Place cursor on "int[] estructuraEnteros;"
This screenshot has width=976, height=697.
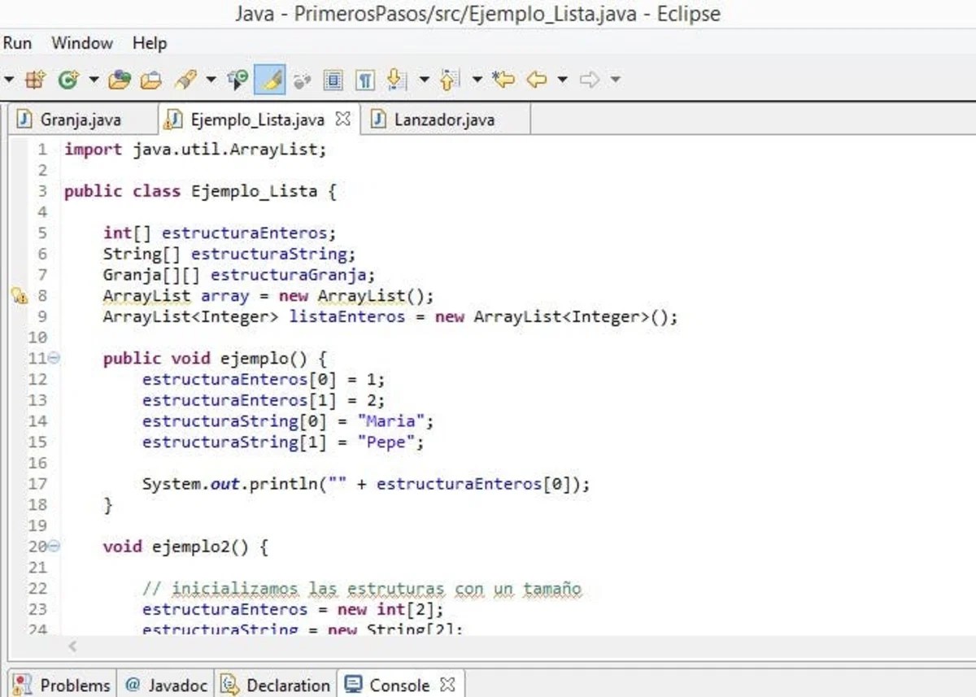pos(220,233)
